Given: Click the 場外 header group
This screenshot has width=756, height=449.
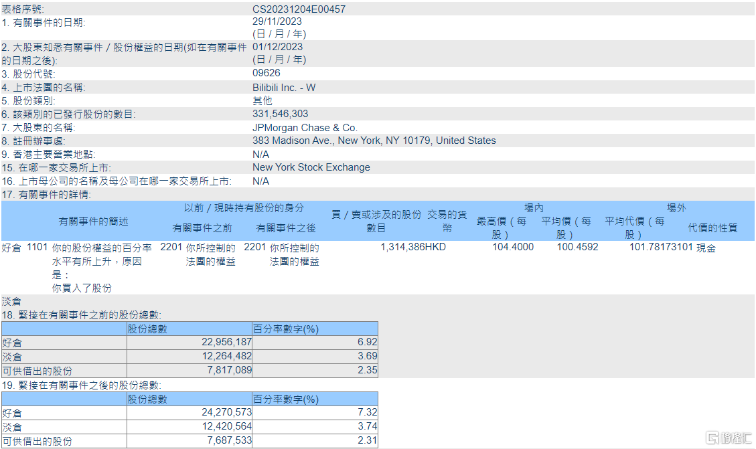Looking at the screenshot, I should click(x=676, y=207).
